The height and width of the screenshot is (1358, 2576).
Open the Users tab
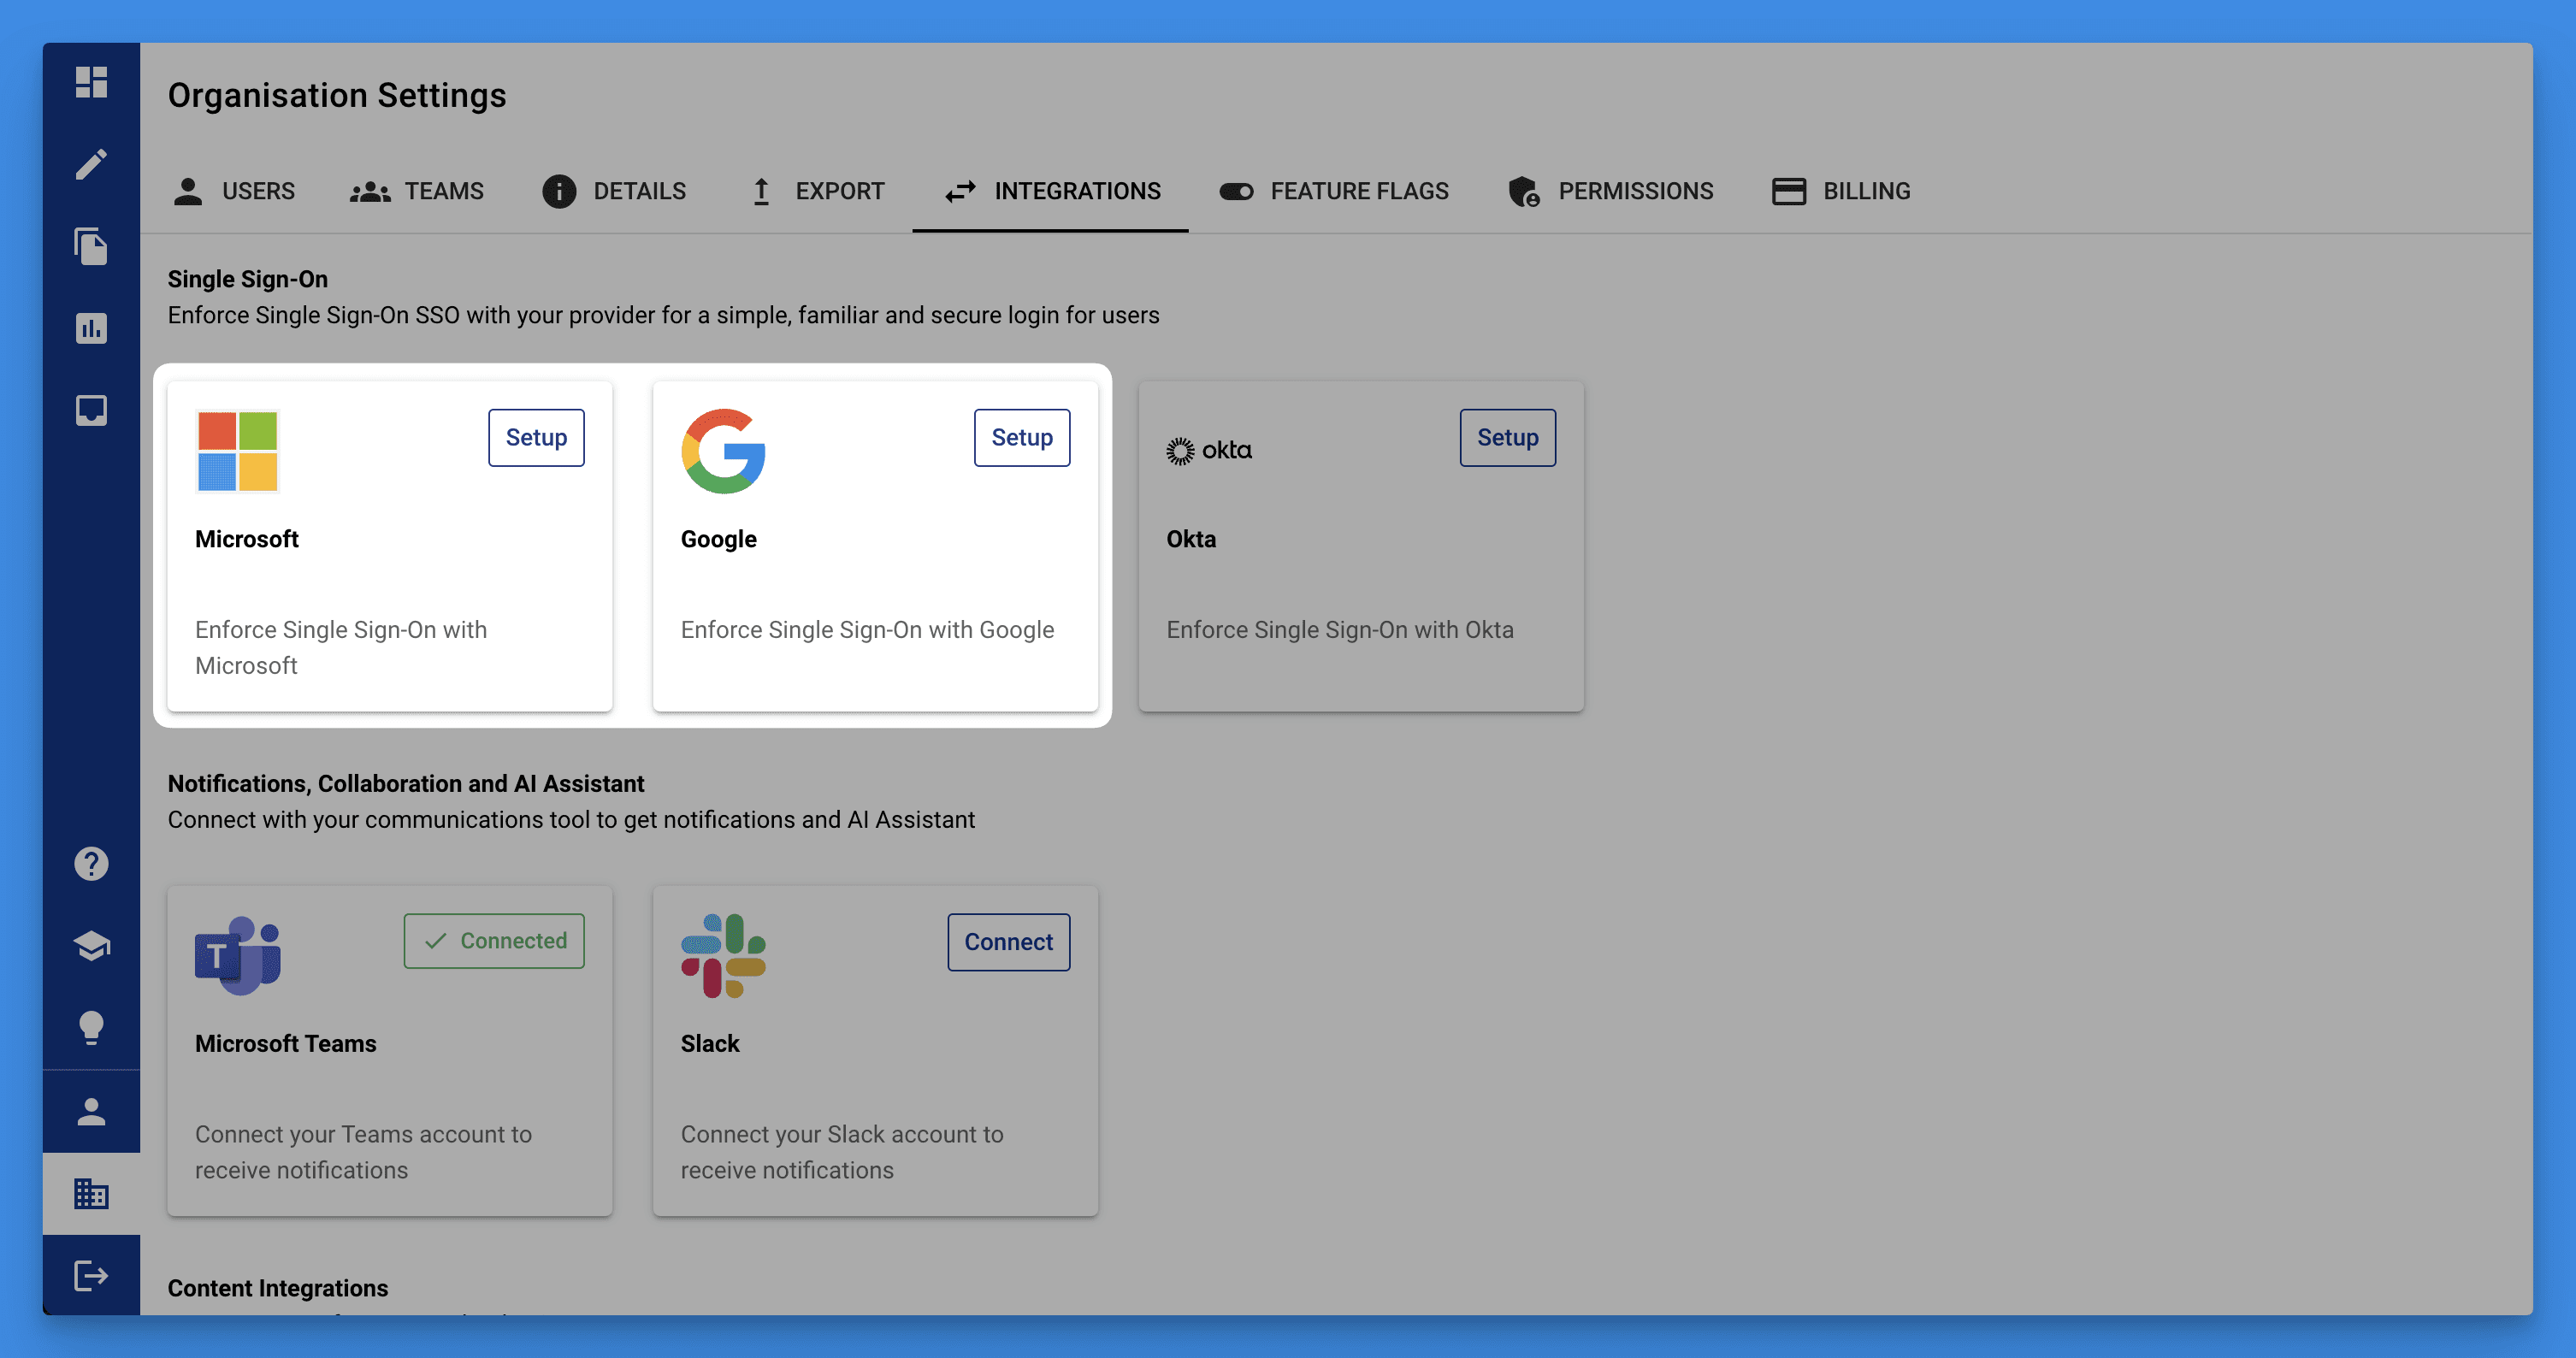(x=234, y=191)
